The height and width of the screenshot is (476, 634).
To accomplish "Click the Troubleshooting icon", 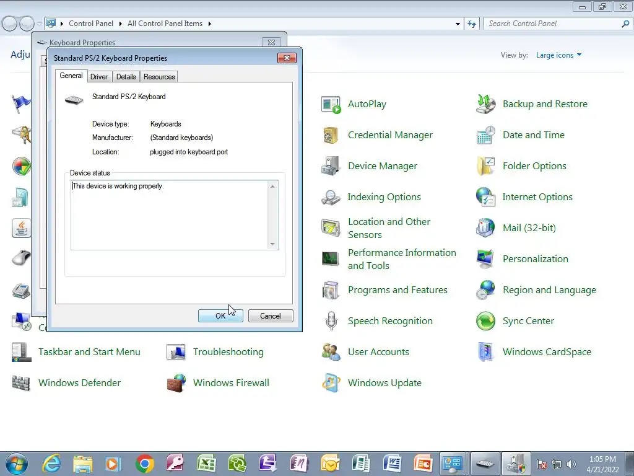I will (176, 352).
